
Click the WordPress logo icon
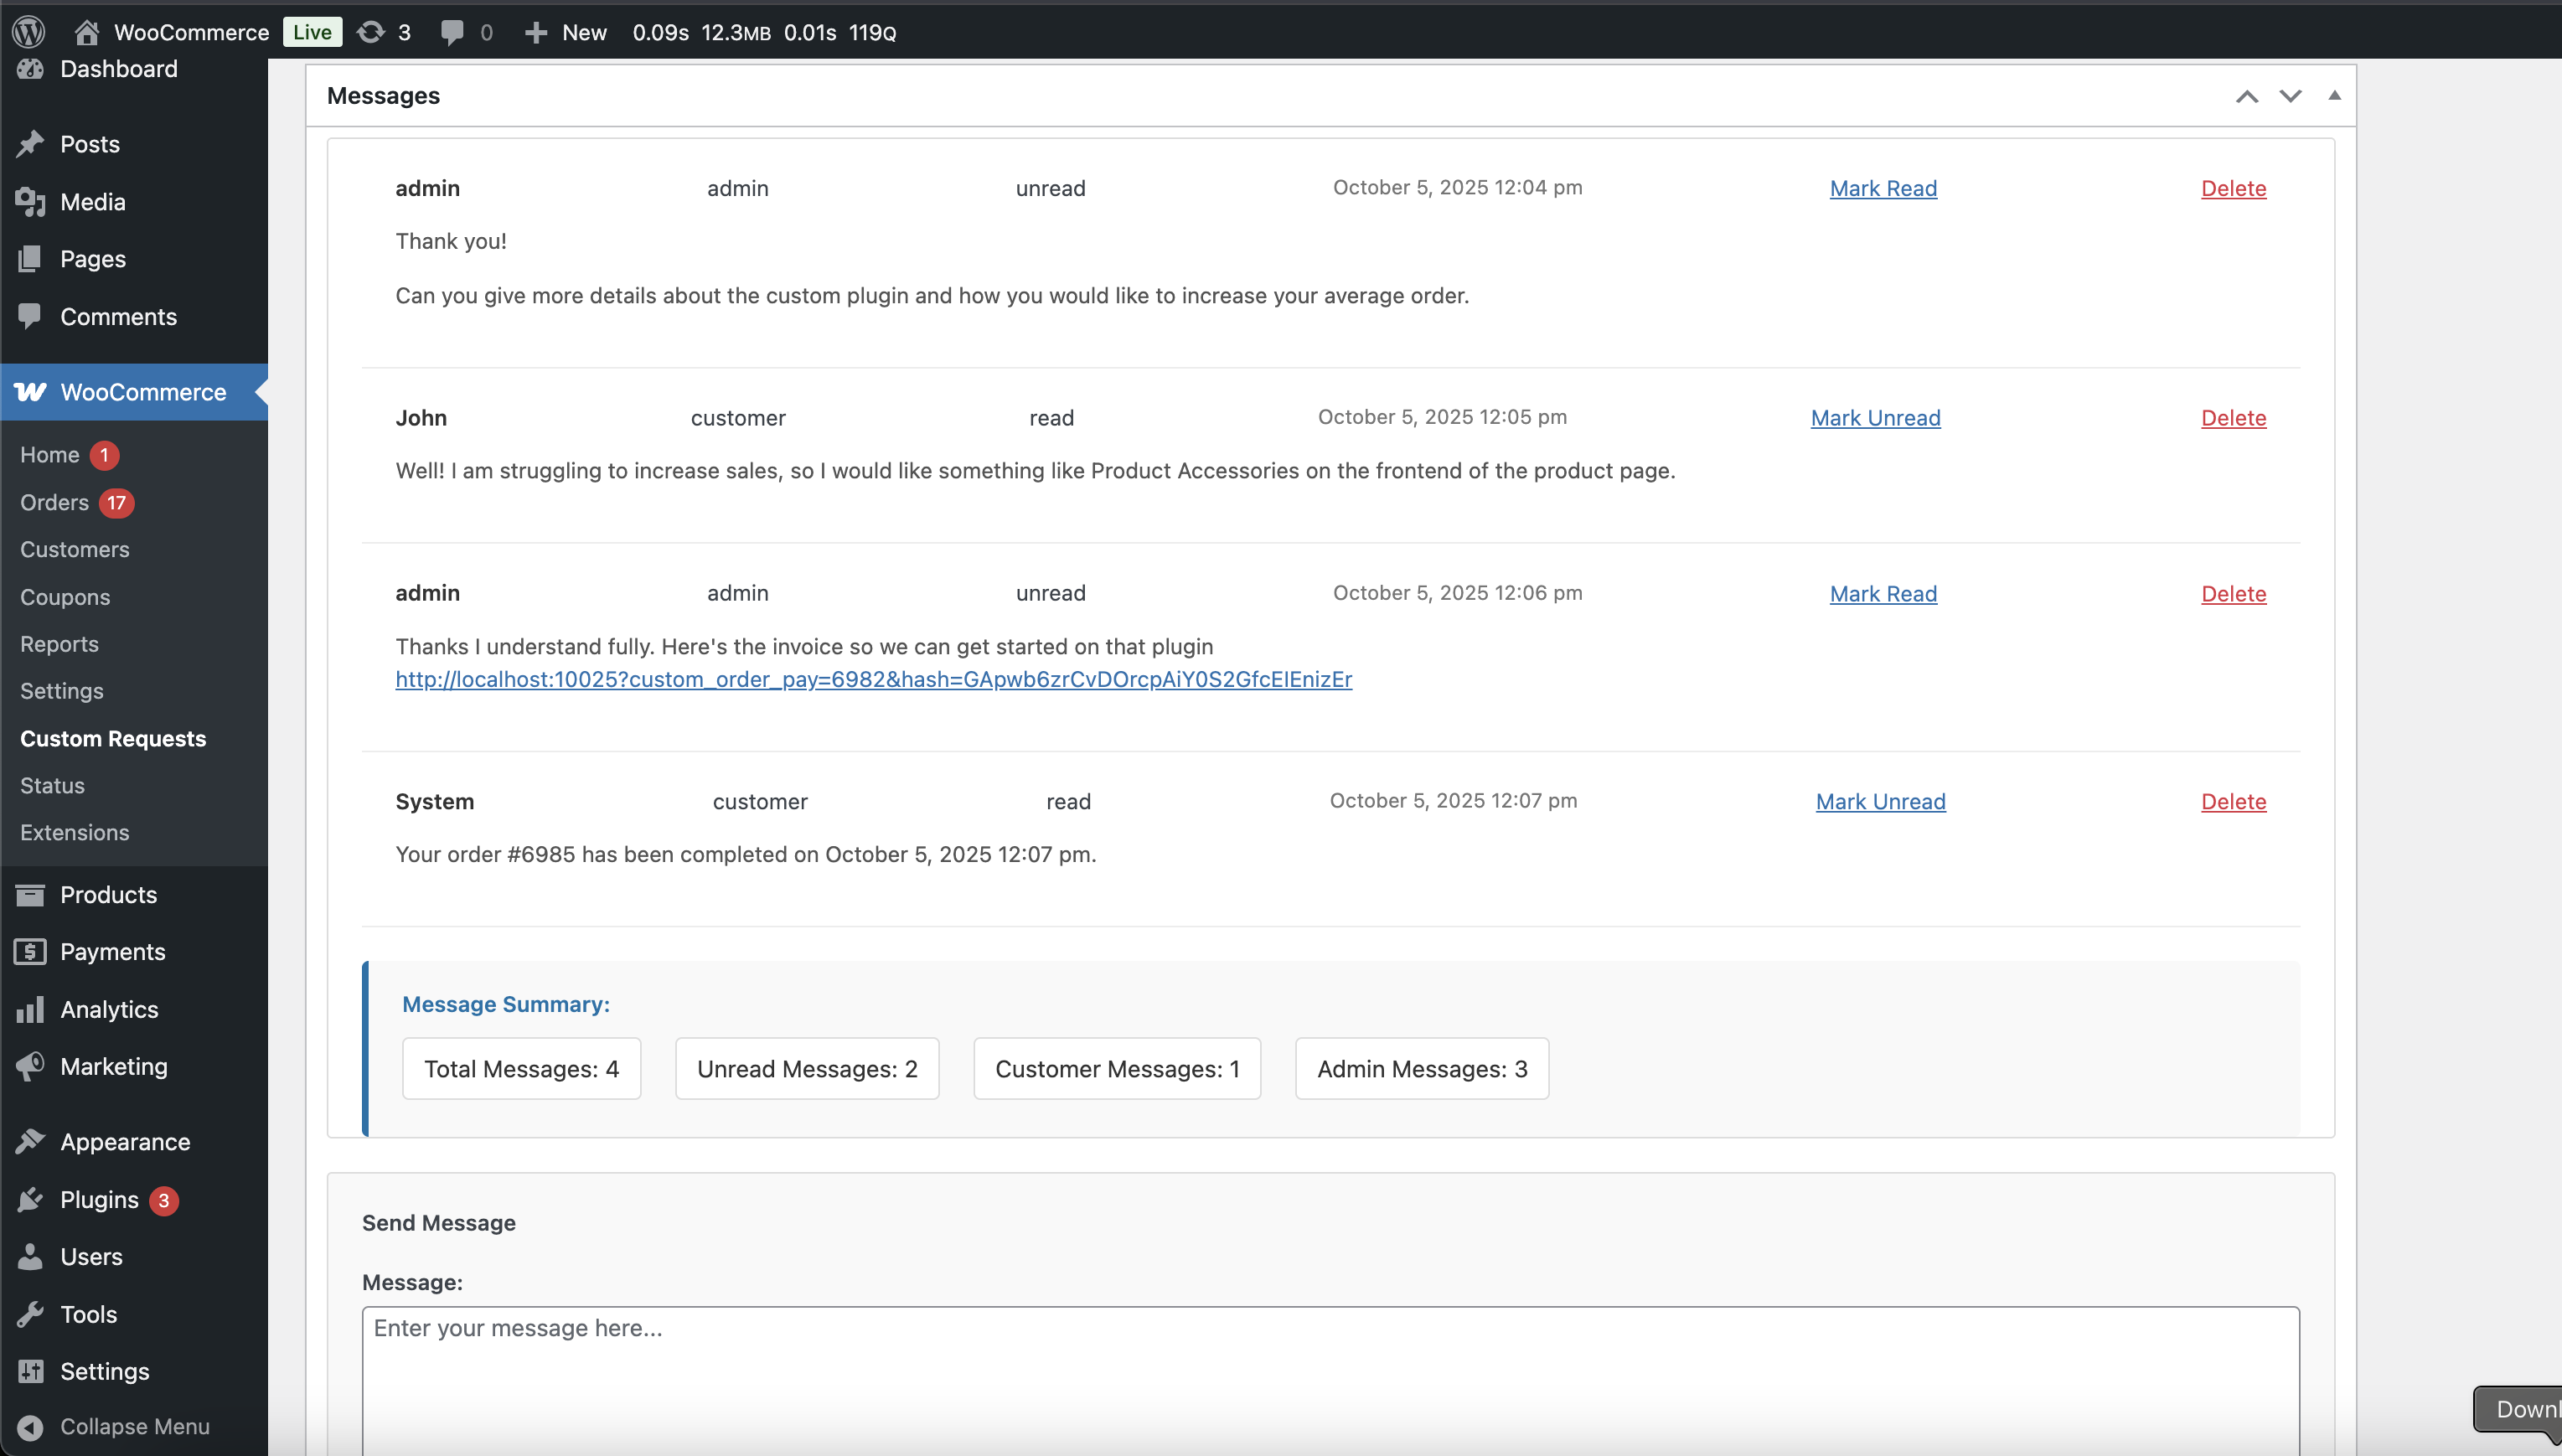coord(29,32)
